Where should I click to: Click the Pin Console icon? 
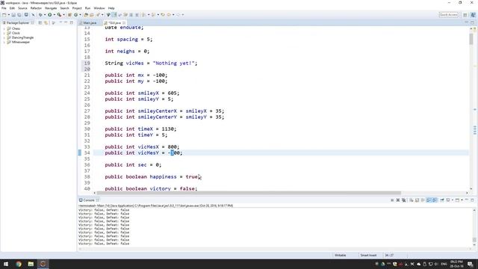pyautogui.click(x=441, y=200)
